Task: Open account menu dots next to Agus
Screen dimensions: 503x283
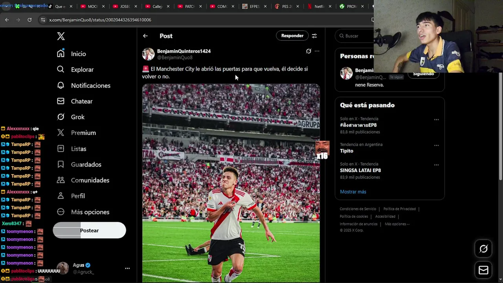Action: point(127,268)
